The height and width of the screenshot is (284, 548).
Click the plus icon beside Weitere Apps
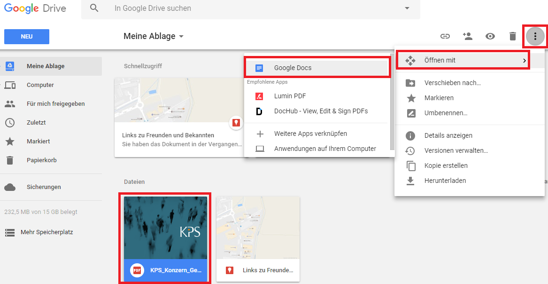pyautogui.click(x=260, y=134)
